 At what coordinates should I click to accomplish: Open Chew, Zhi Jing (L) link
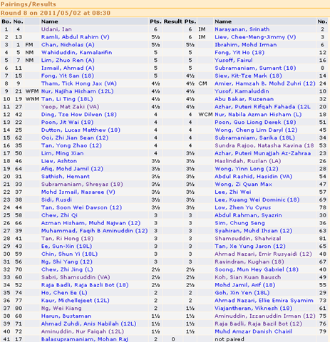click(67, 269)
